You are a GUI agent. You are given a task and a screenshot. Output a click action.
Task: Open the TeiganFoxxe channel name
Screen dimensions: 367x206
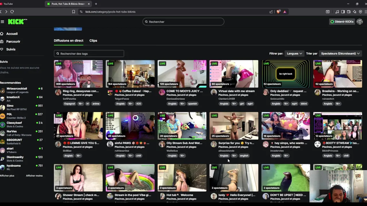[x=122, y=99]
